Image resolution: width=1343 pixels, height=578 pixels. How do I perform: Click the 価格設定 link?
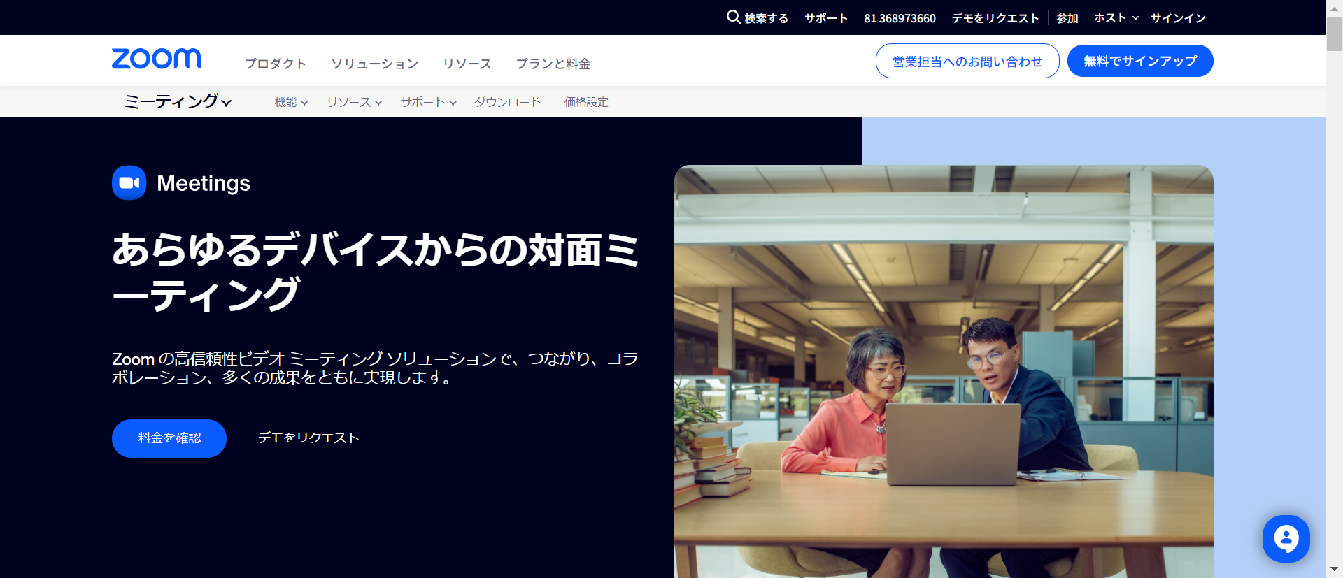[586, 102]
